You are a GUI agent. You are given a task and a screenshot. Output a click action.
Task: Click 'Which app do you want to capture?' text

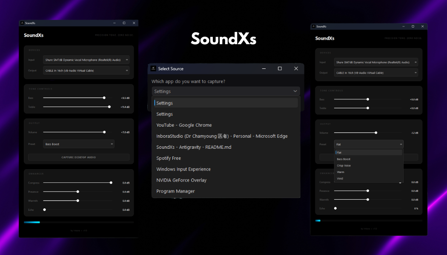tap(189, 82)
